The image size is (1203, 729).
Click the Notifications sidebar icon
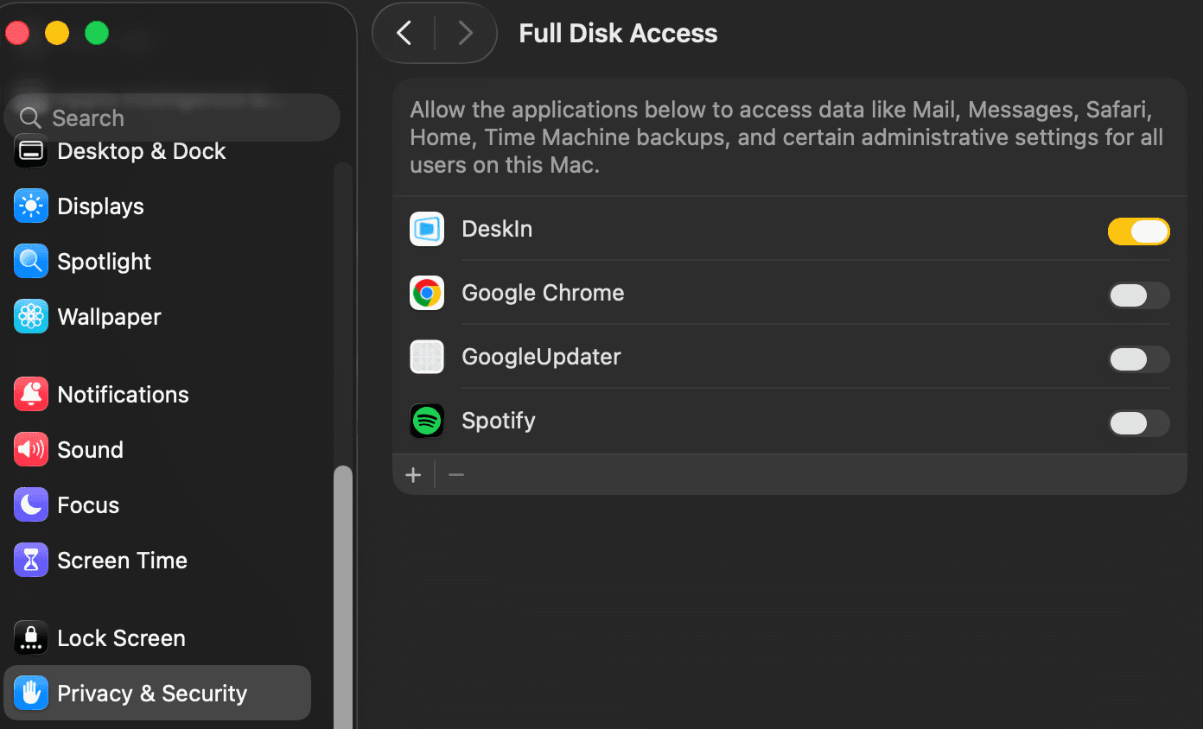tap(30, 394)
